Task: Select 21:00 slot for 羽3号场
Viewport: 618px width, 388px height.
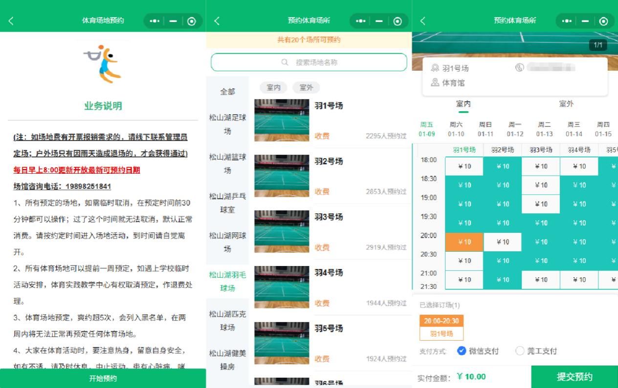Action: pos(541,280)
